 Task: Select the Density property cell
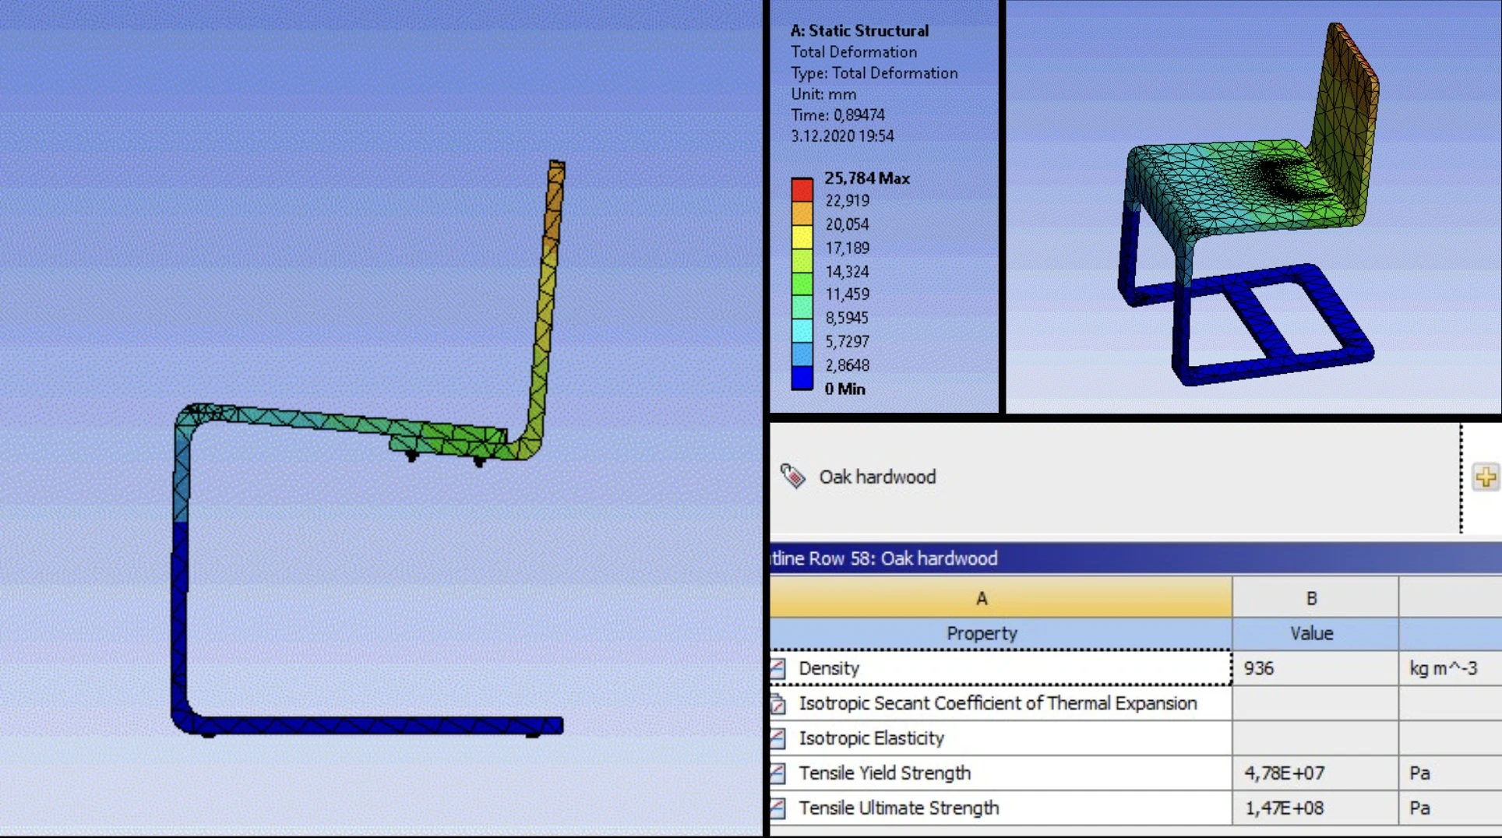1001,668
